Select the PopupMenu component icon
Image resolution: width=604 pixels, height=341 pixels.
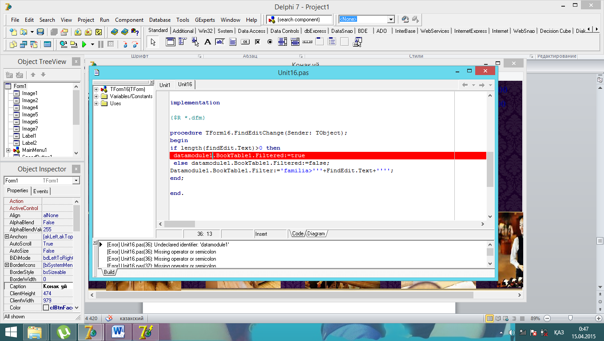tap(195, 42)
